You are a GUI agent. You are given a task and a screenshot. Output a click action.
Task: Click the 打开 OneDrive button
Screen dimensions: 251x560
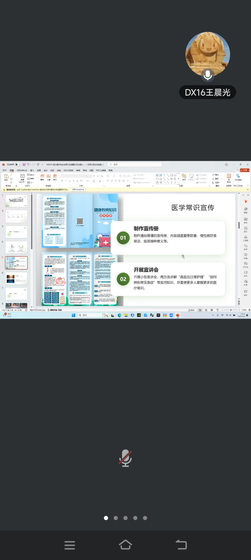[x=78, y=190]
